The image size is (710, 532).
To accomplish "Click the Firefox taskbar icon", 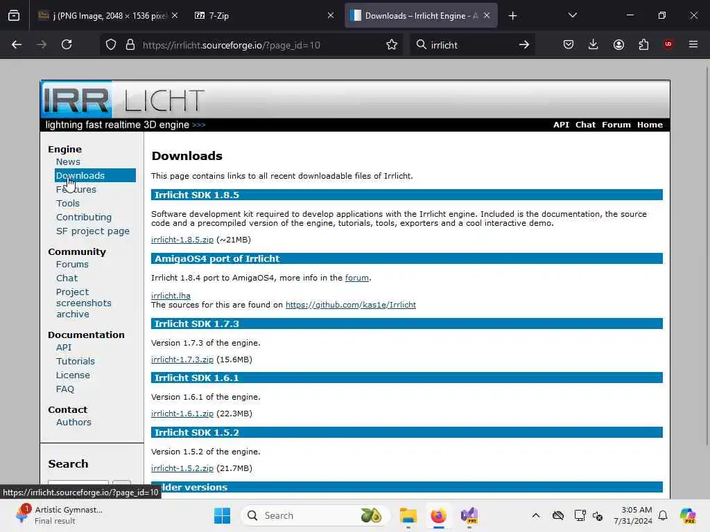I will 438,515.
